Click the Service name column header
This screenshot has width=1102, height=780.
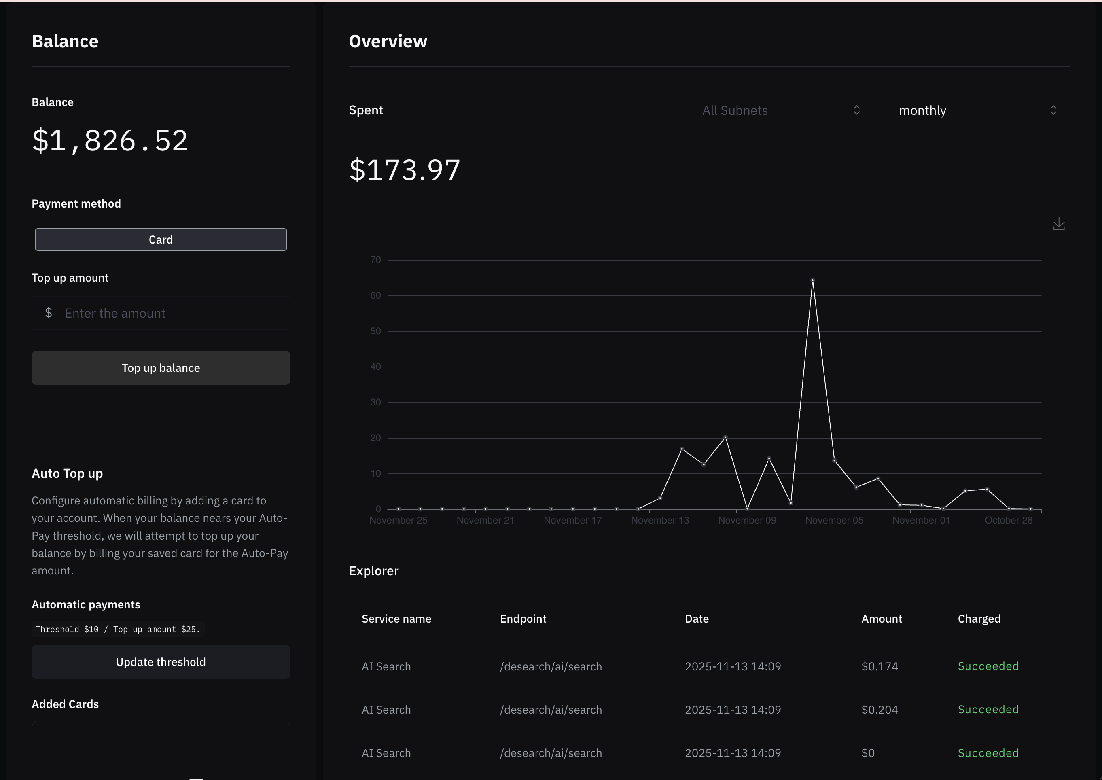pos(396,619)
